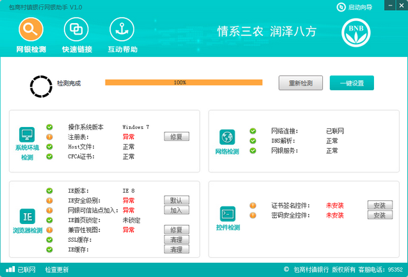Screen dimensions: 408x277
Task: Close the 网银助手 window
Action: pyautogui.click(x=402, y=5)
